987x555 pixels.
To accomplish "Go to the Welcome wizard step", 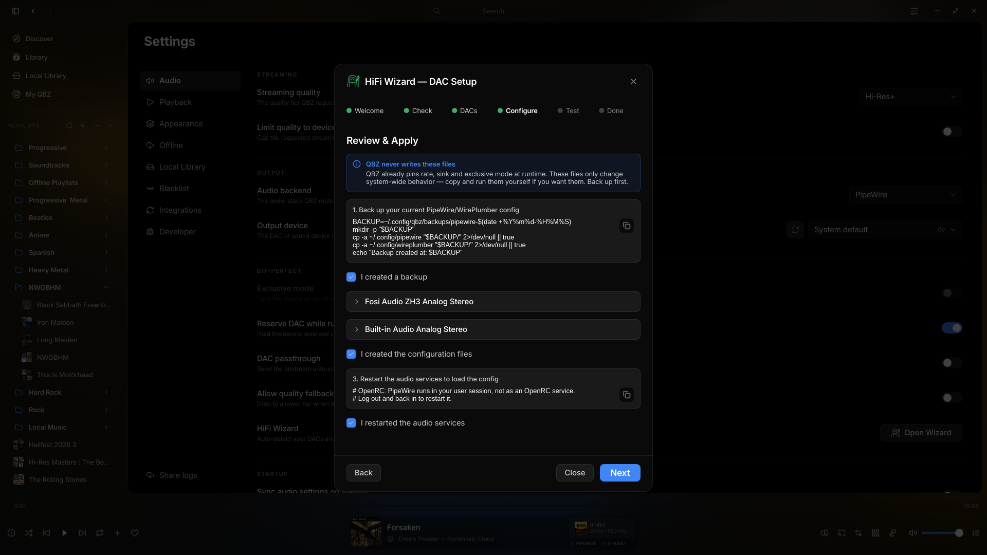I will point(365,111).
